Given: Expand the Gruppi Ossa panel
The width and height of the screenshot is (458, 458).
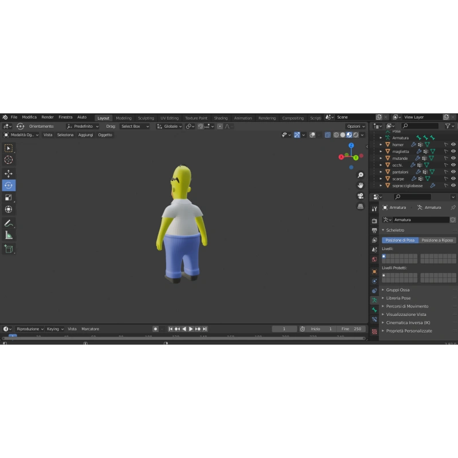Looking at the screenshot, I should 397,290.
